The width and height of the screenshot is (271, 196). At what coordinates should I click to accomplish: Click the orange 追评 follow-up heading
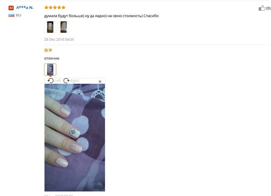[48, 50]
